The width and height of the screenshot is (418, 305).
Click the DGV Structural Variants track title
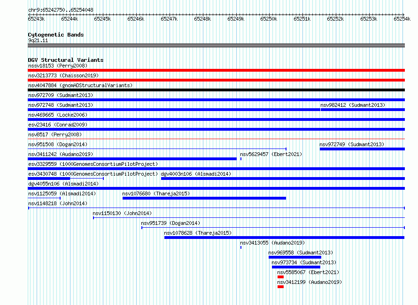(x=66, y=60)
